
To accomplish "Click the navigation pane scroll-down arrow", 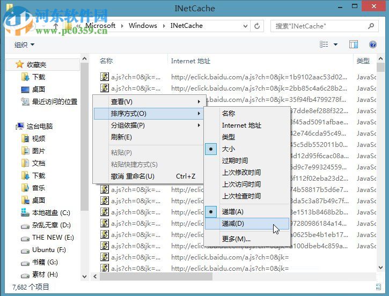I will click(85, 276).
